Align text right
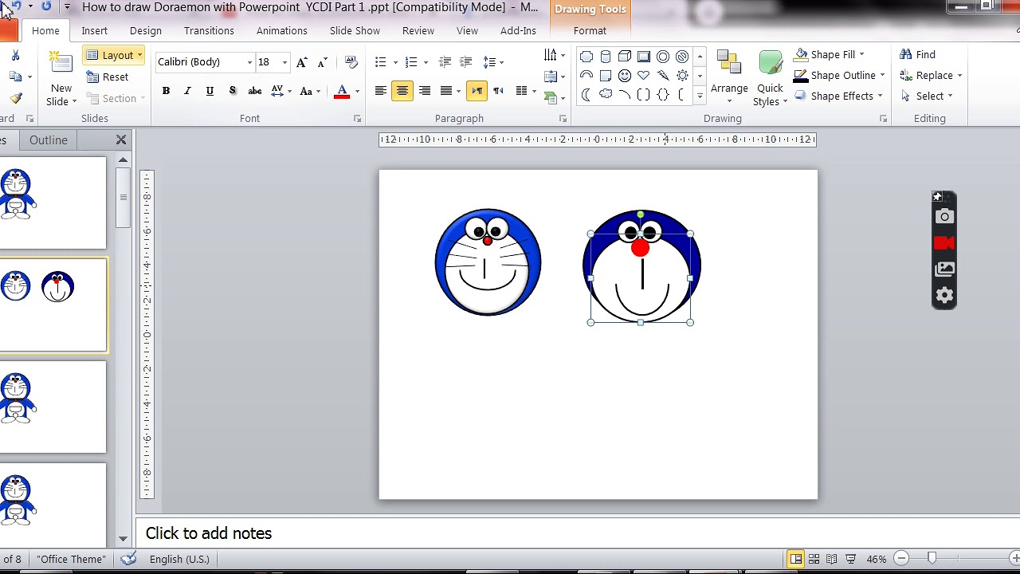The image size is (1020, 574). pyautogui.click(x=425, y=91)
